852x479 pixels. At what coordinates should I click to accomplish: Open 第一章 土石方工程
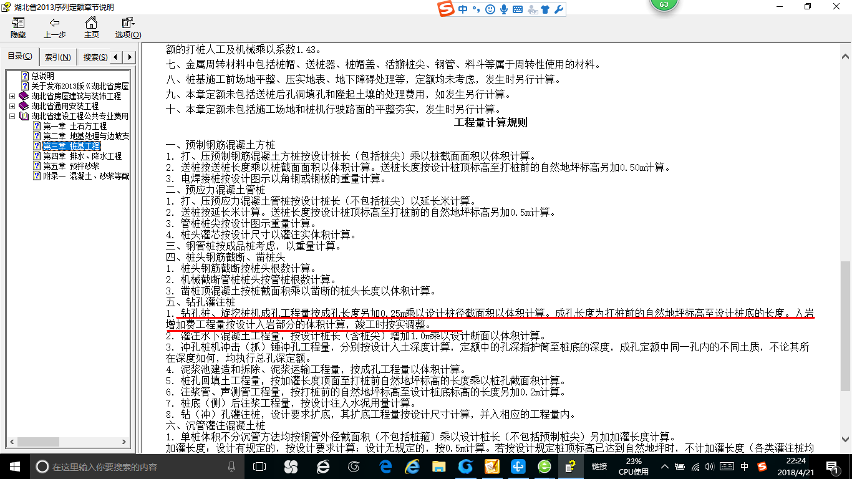[x=75, y=126]
